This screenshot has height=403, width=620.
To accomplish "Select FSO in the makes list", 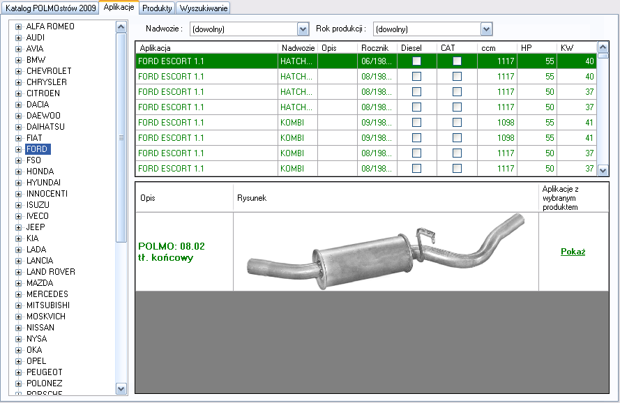I will pyautogui.click(x=33, y=160).
